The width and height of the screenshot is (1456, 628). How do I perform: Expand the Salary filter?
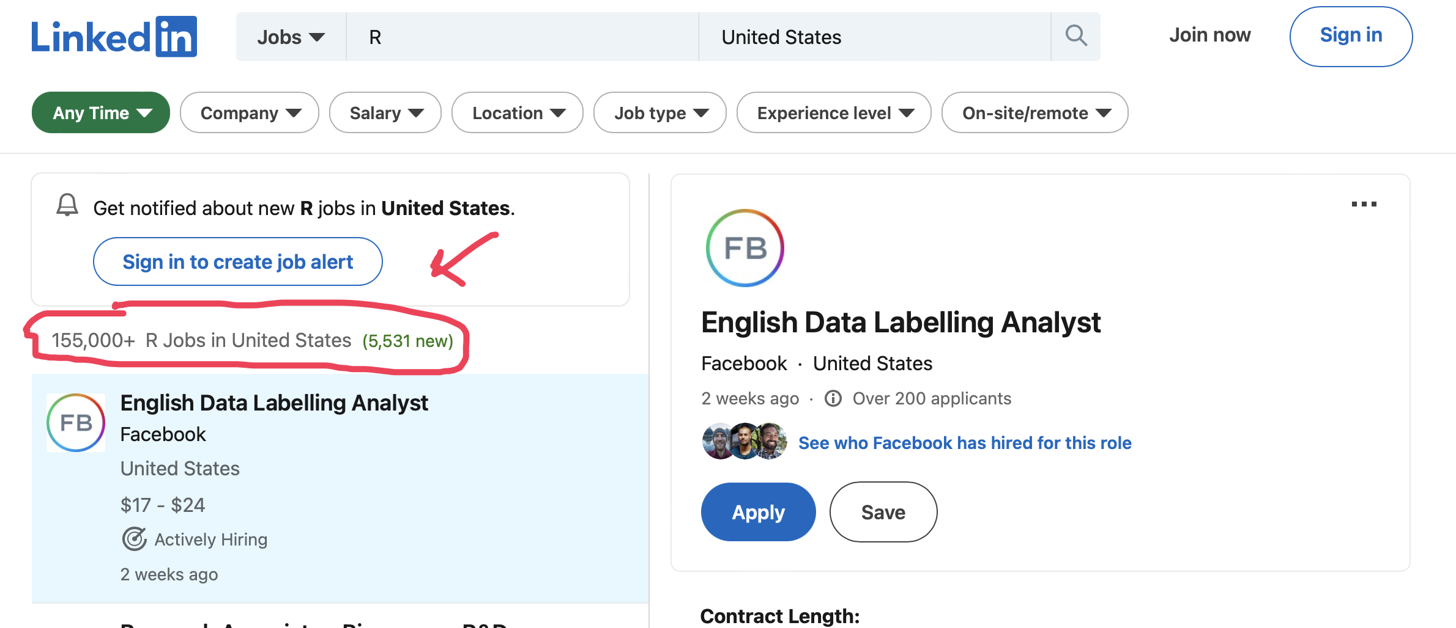tap(385, 112)
